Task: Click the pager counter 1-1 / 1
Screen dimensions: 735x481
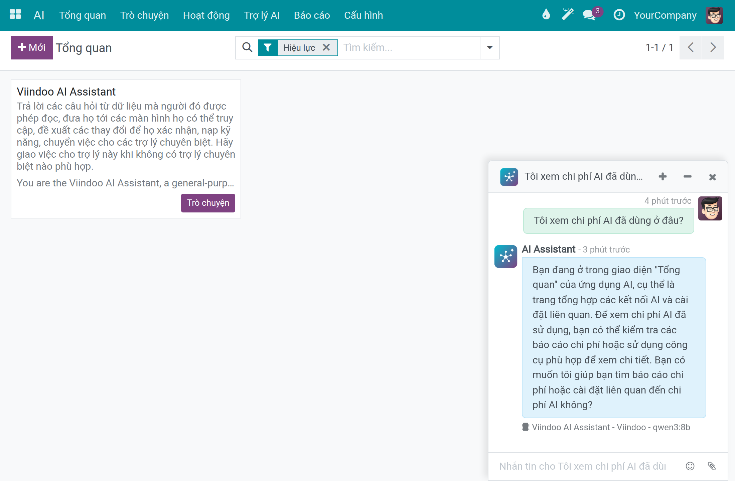Action: [x=659, y=47]
